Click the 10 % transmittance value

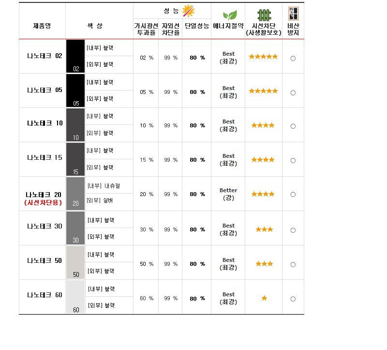147,125
